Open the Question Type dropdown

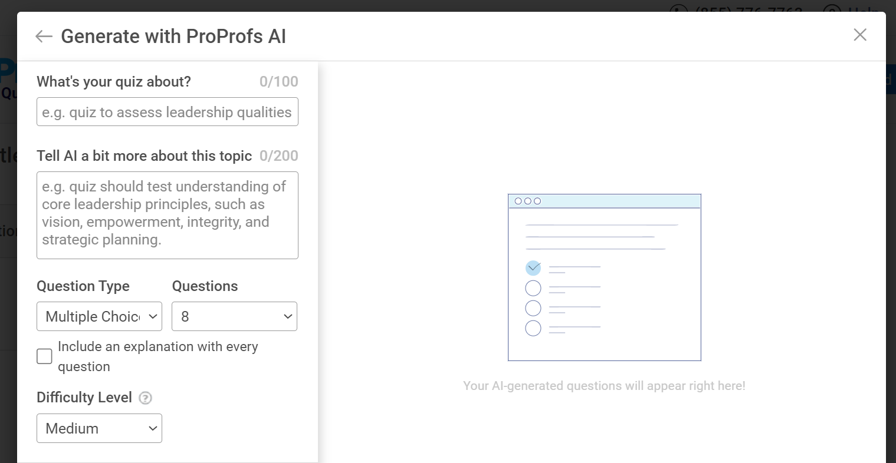[x=99, y=316]
